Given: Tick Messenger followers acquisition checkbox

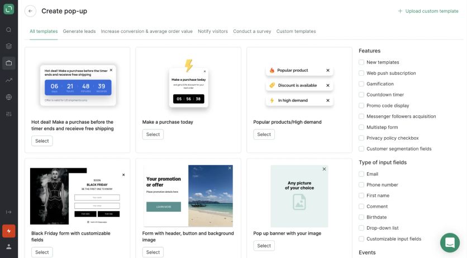Looking at the screenshot, I should 361,116.
